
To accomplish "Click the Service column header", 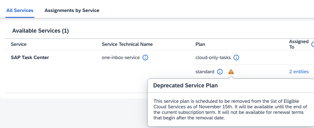I will [x=19, y=44].
